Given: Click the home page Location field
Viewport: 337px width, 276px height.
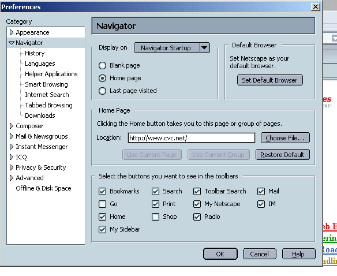Looking at the screenshot, I should click(x=192, y=137).
